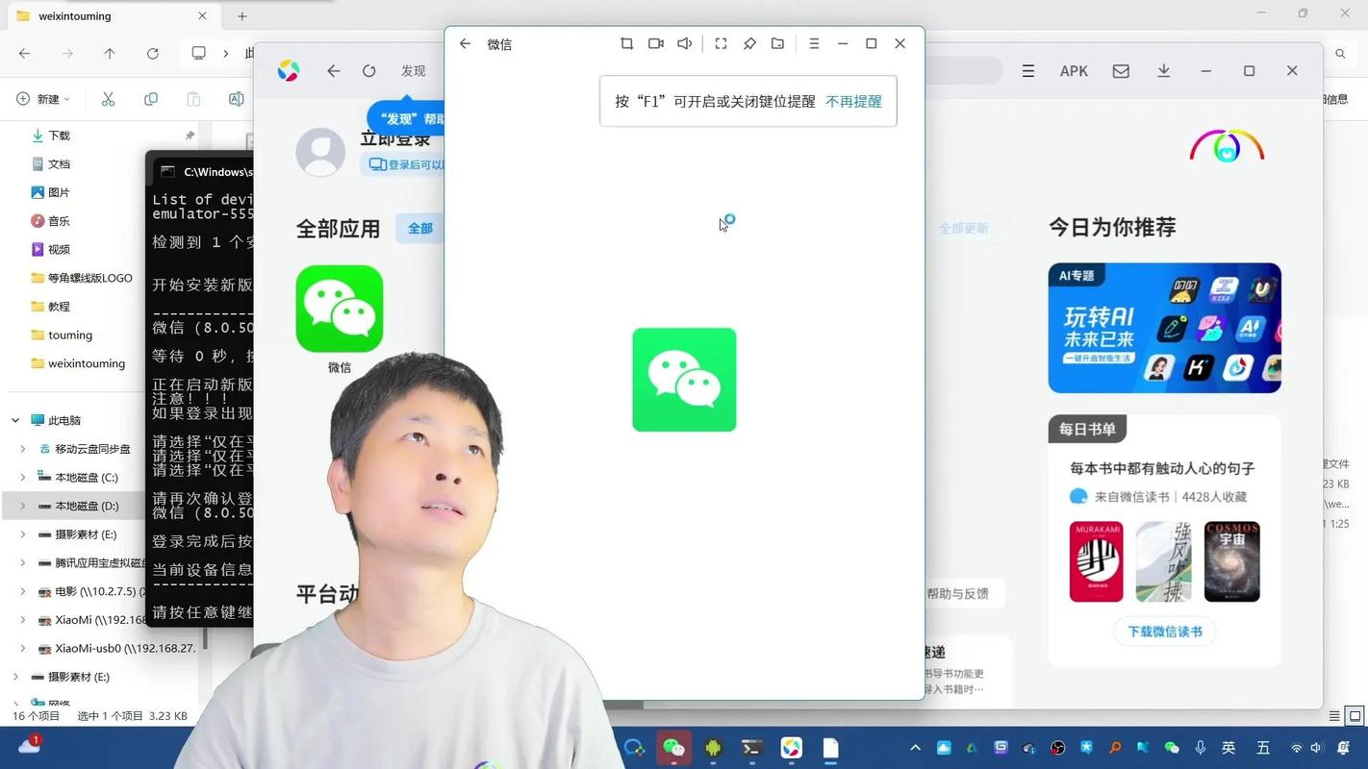Expand 本地磁盘 (C:) in the sidebar tree
The image size is (1368, 769).
22,477
